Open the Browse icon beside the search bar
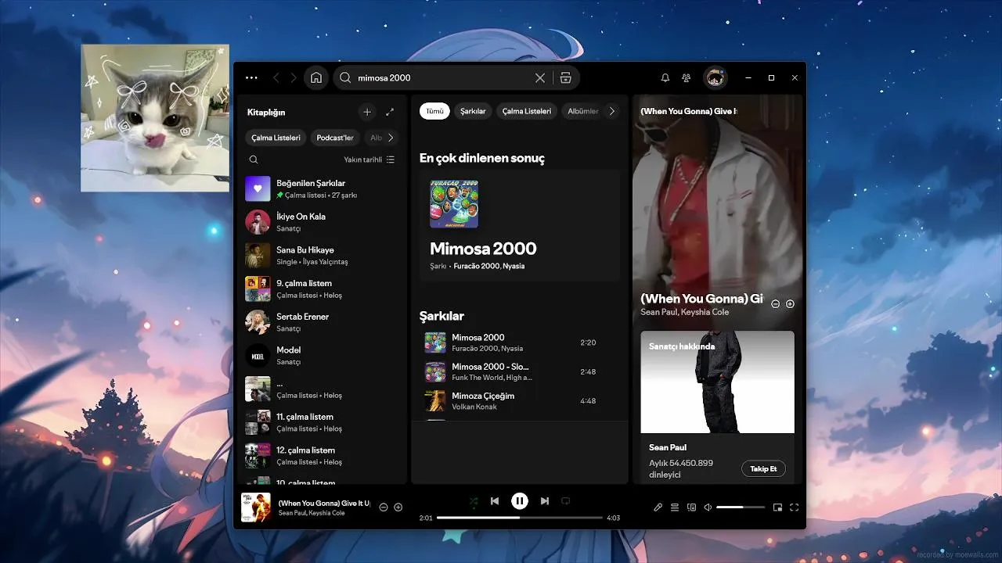The width and height of the screenshot is (1002, 563). pyautogui.click(x=566, y=77)
